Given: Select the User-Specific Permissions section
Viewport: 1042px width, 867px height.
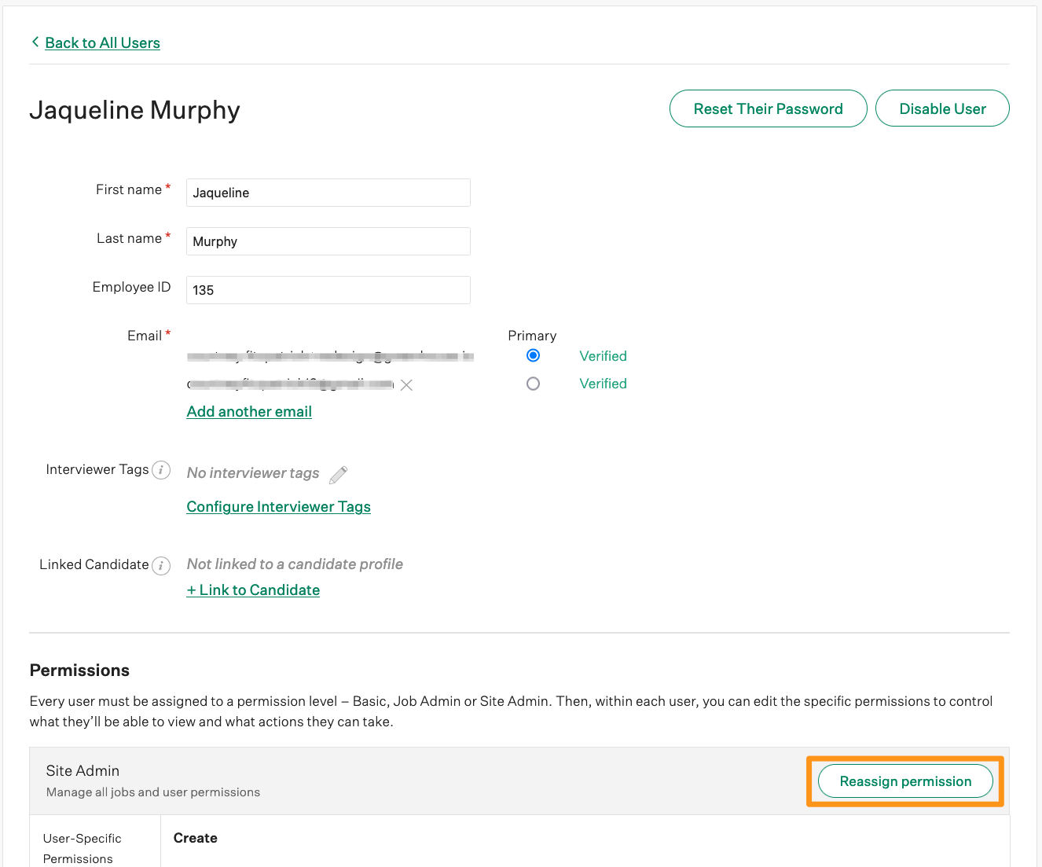Looking at the screenshot, I should pos(83,847).
